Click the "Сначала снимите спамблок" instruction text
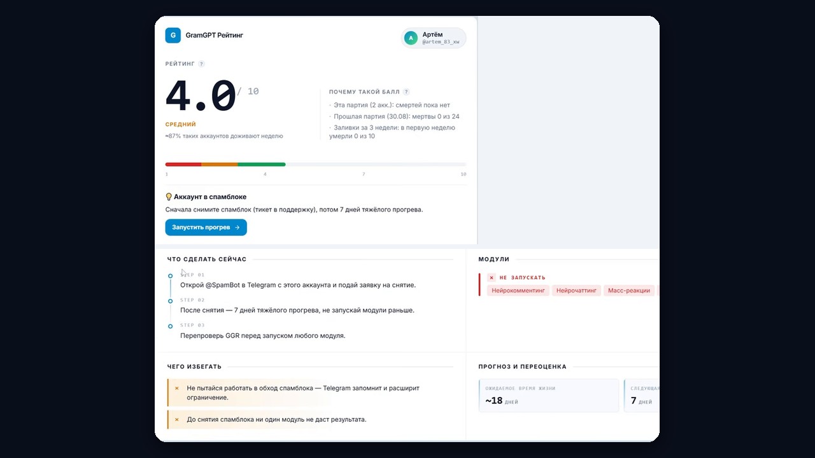815x458 pixels. 294,209
